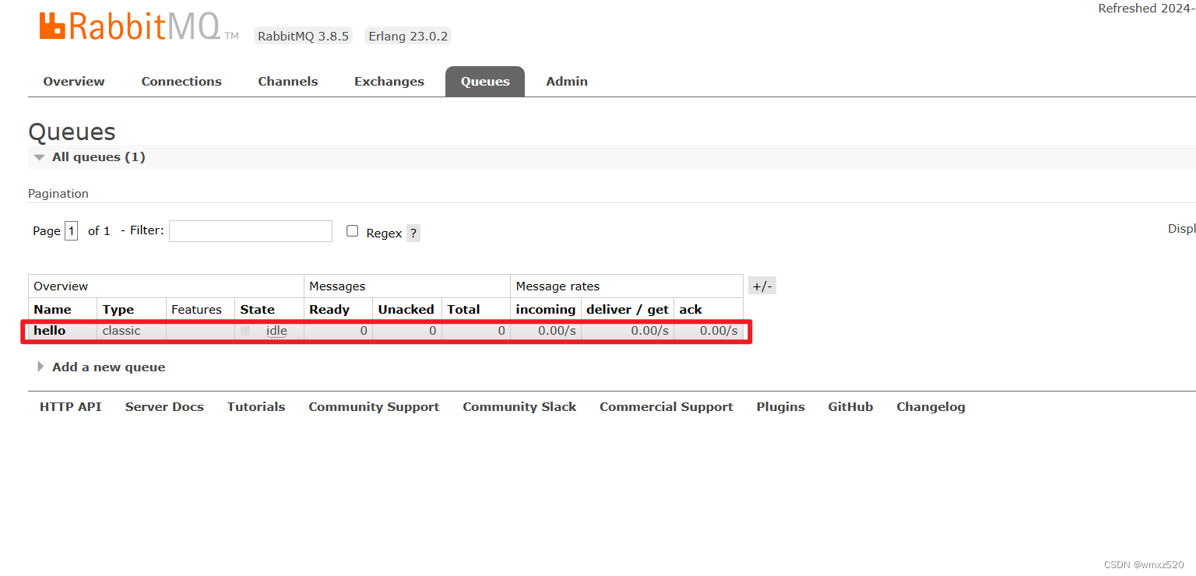Screen dimensions: 1196x576
Task: Expand the Add a new queue section
Action: click(101, 367)
